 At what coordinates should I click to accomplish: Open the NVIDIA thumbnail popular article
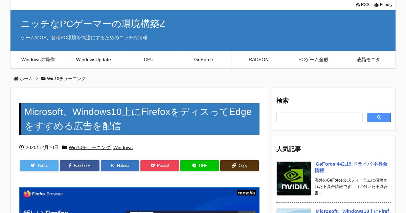pyautogui.click(x=294, y=179)
